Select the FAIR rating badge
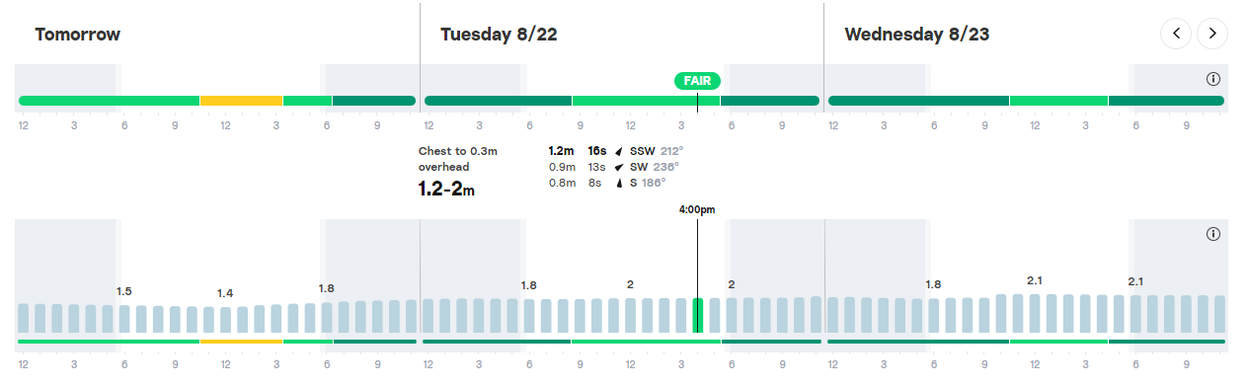The height and width of the screenshot is (386, 1247). (698, 81)
